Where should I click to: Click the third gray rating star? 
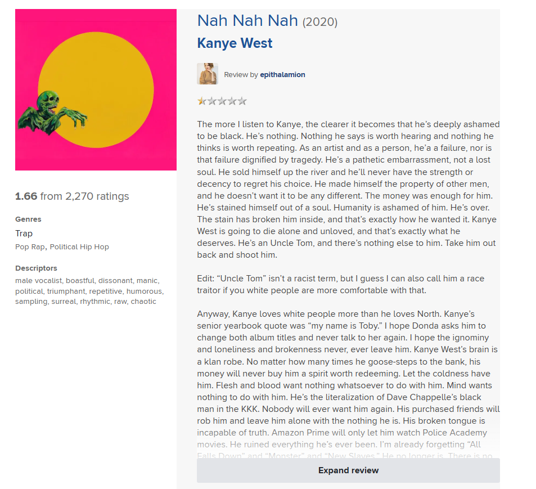tap(222, 101)
